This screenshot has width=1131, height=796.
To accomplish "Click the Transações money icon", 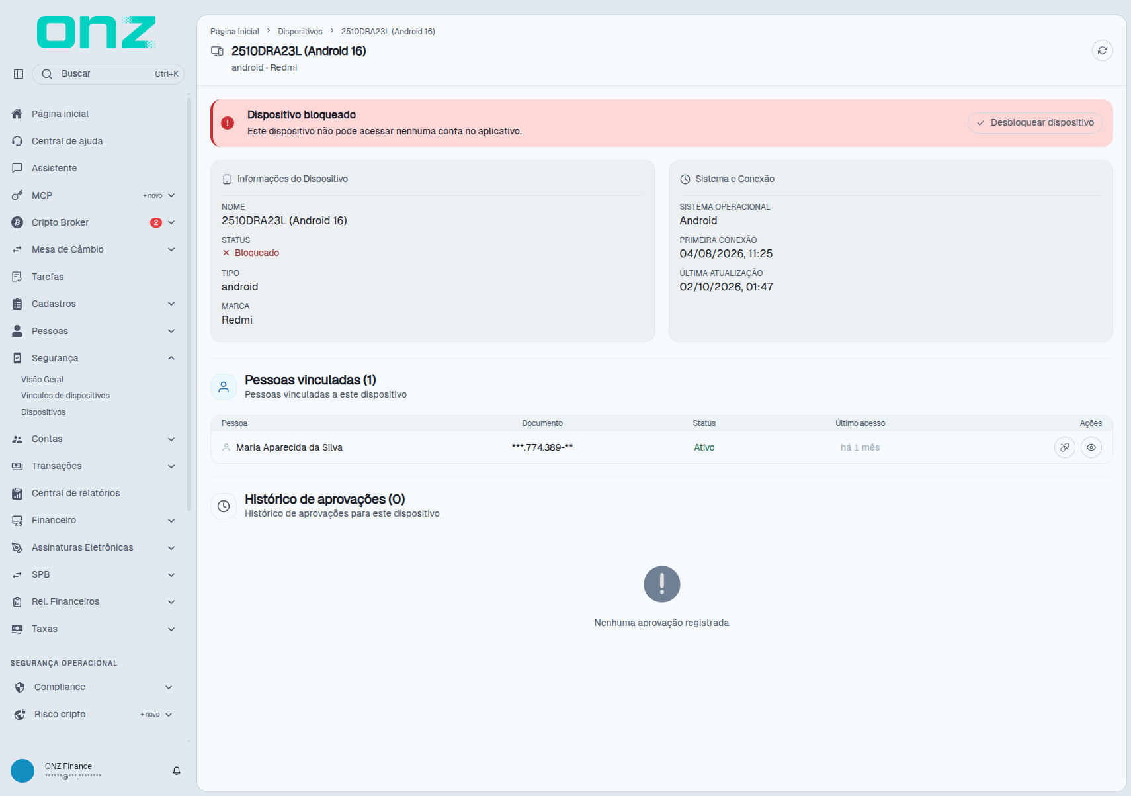I will click(x=17, y=466).
